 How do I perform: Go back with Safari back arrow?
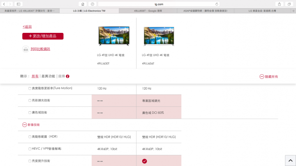4,4
